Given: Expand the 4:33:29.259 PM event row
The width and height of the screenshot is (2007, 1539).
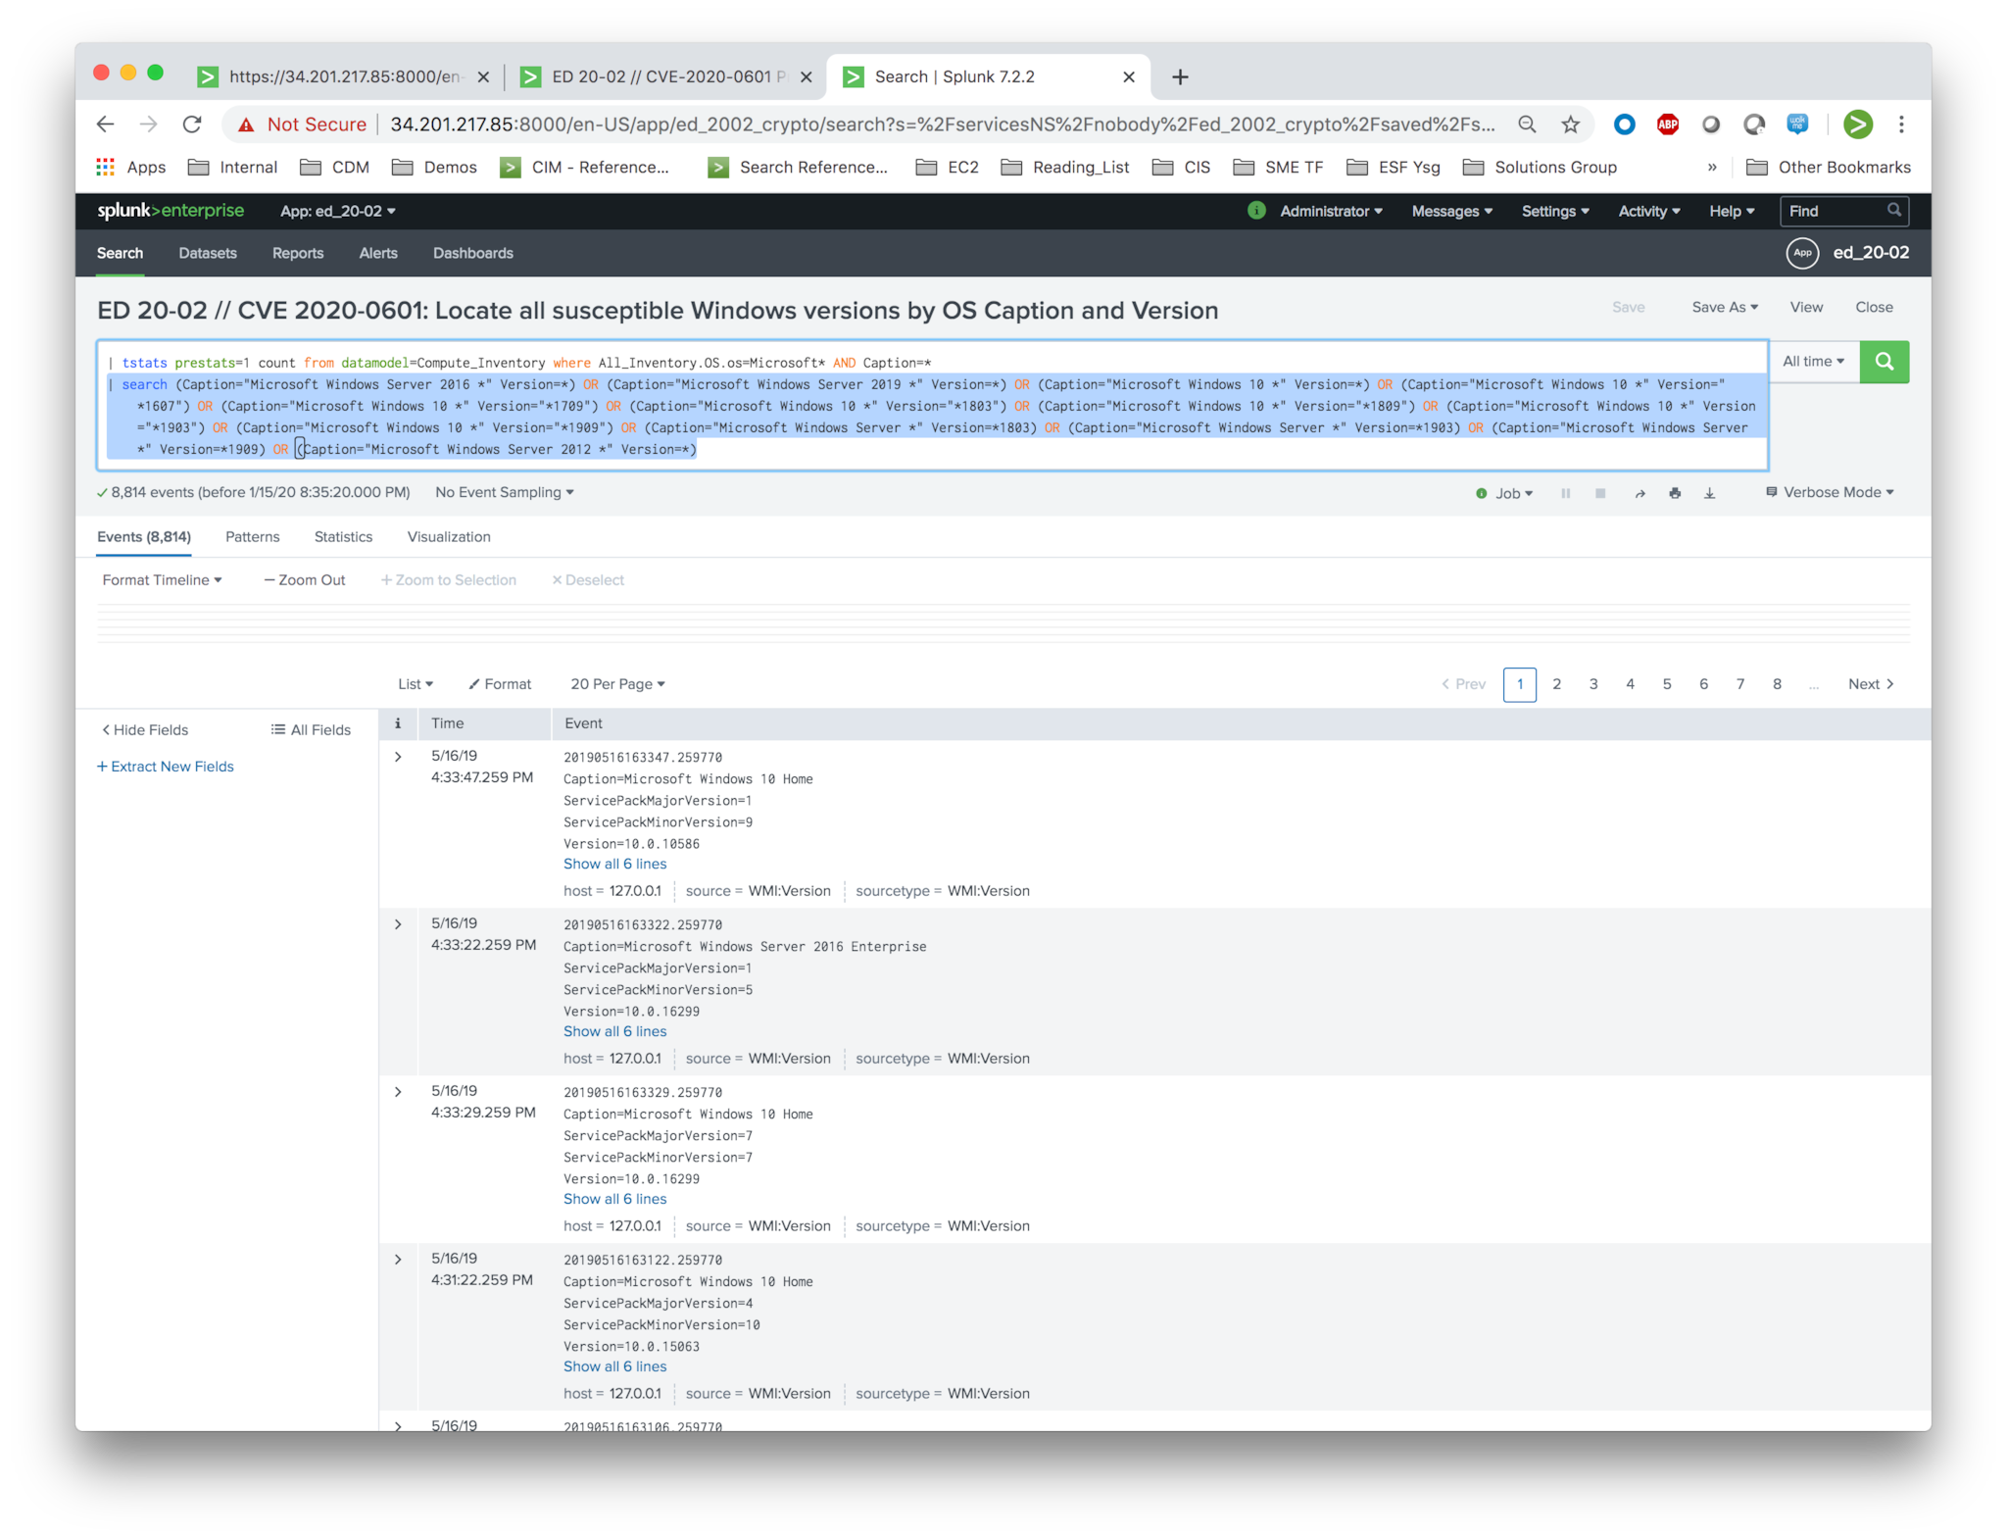Looking at the screenshot, I should (398, 1092).
